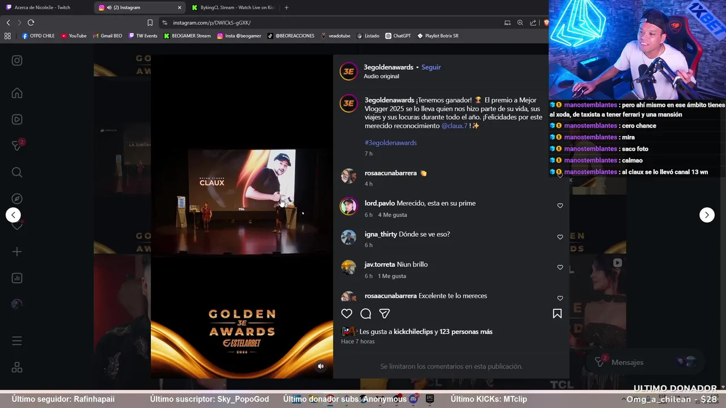Click the Discord icon in the taskbar
Image resolution: width=726 pixels, height=408 pixels.
pyautogui.click(x=413, y=399)
